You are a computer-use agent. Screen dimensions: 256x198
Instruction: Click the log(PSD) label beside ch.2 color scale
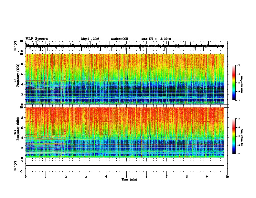[x=242, y=137]
